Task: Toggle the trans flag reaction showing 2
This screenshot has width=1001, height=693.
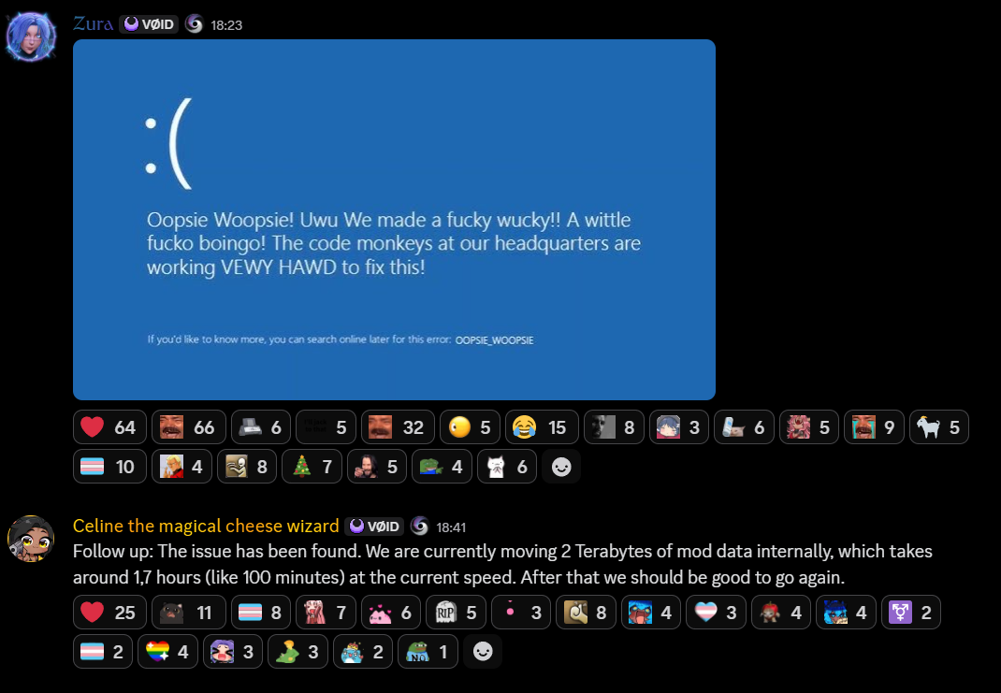Action: tap(103, 652)
